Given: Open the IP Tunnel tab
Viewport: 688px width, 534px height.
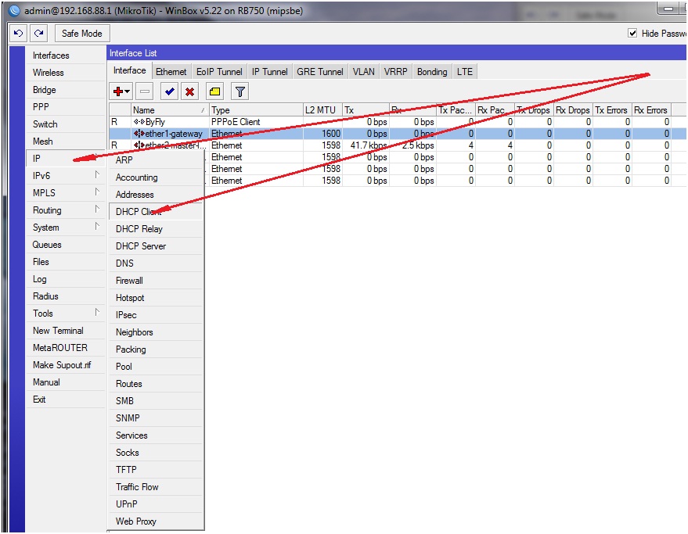Looking at the screenshot, I should [x=269, y=71].
